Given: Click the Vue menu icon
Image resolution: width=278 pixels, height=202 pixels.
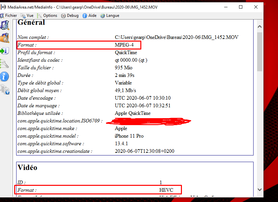Looking at the screenshot, I should tap(23, 16).
